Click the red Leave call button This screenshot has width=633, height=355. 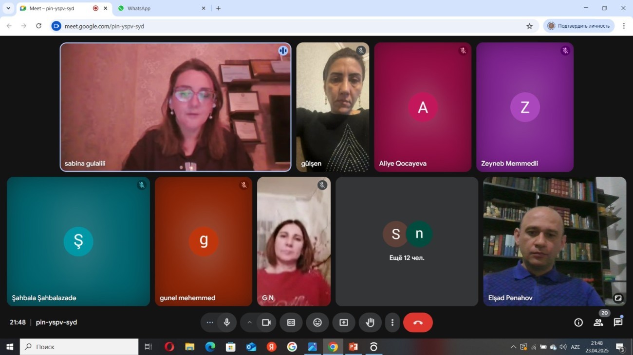click(418, 322)
